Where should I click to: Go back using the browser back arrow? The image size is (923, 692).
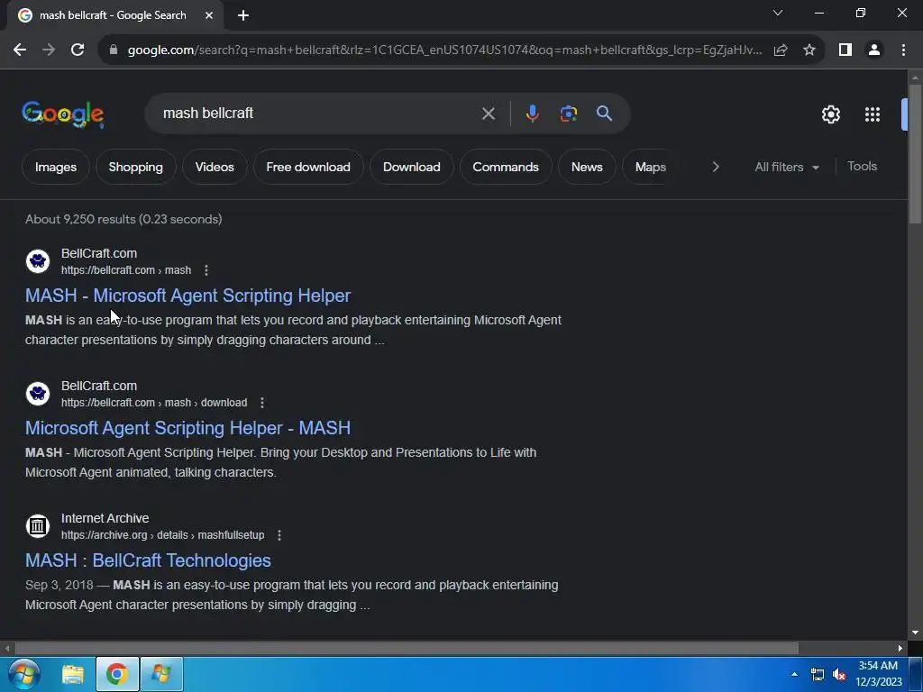click(x=20, y=50)
